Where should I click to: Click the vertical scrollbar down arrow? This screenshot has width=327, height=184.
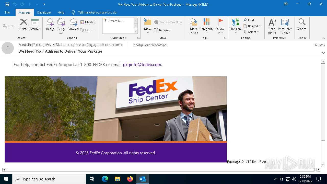[x=323, y=165]
